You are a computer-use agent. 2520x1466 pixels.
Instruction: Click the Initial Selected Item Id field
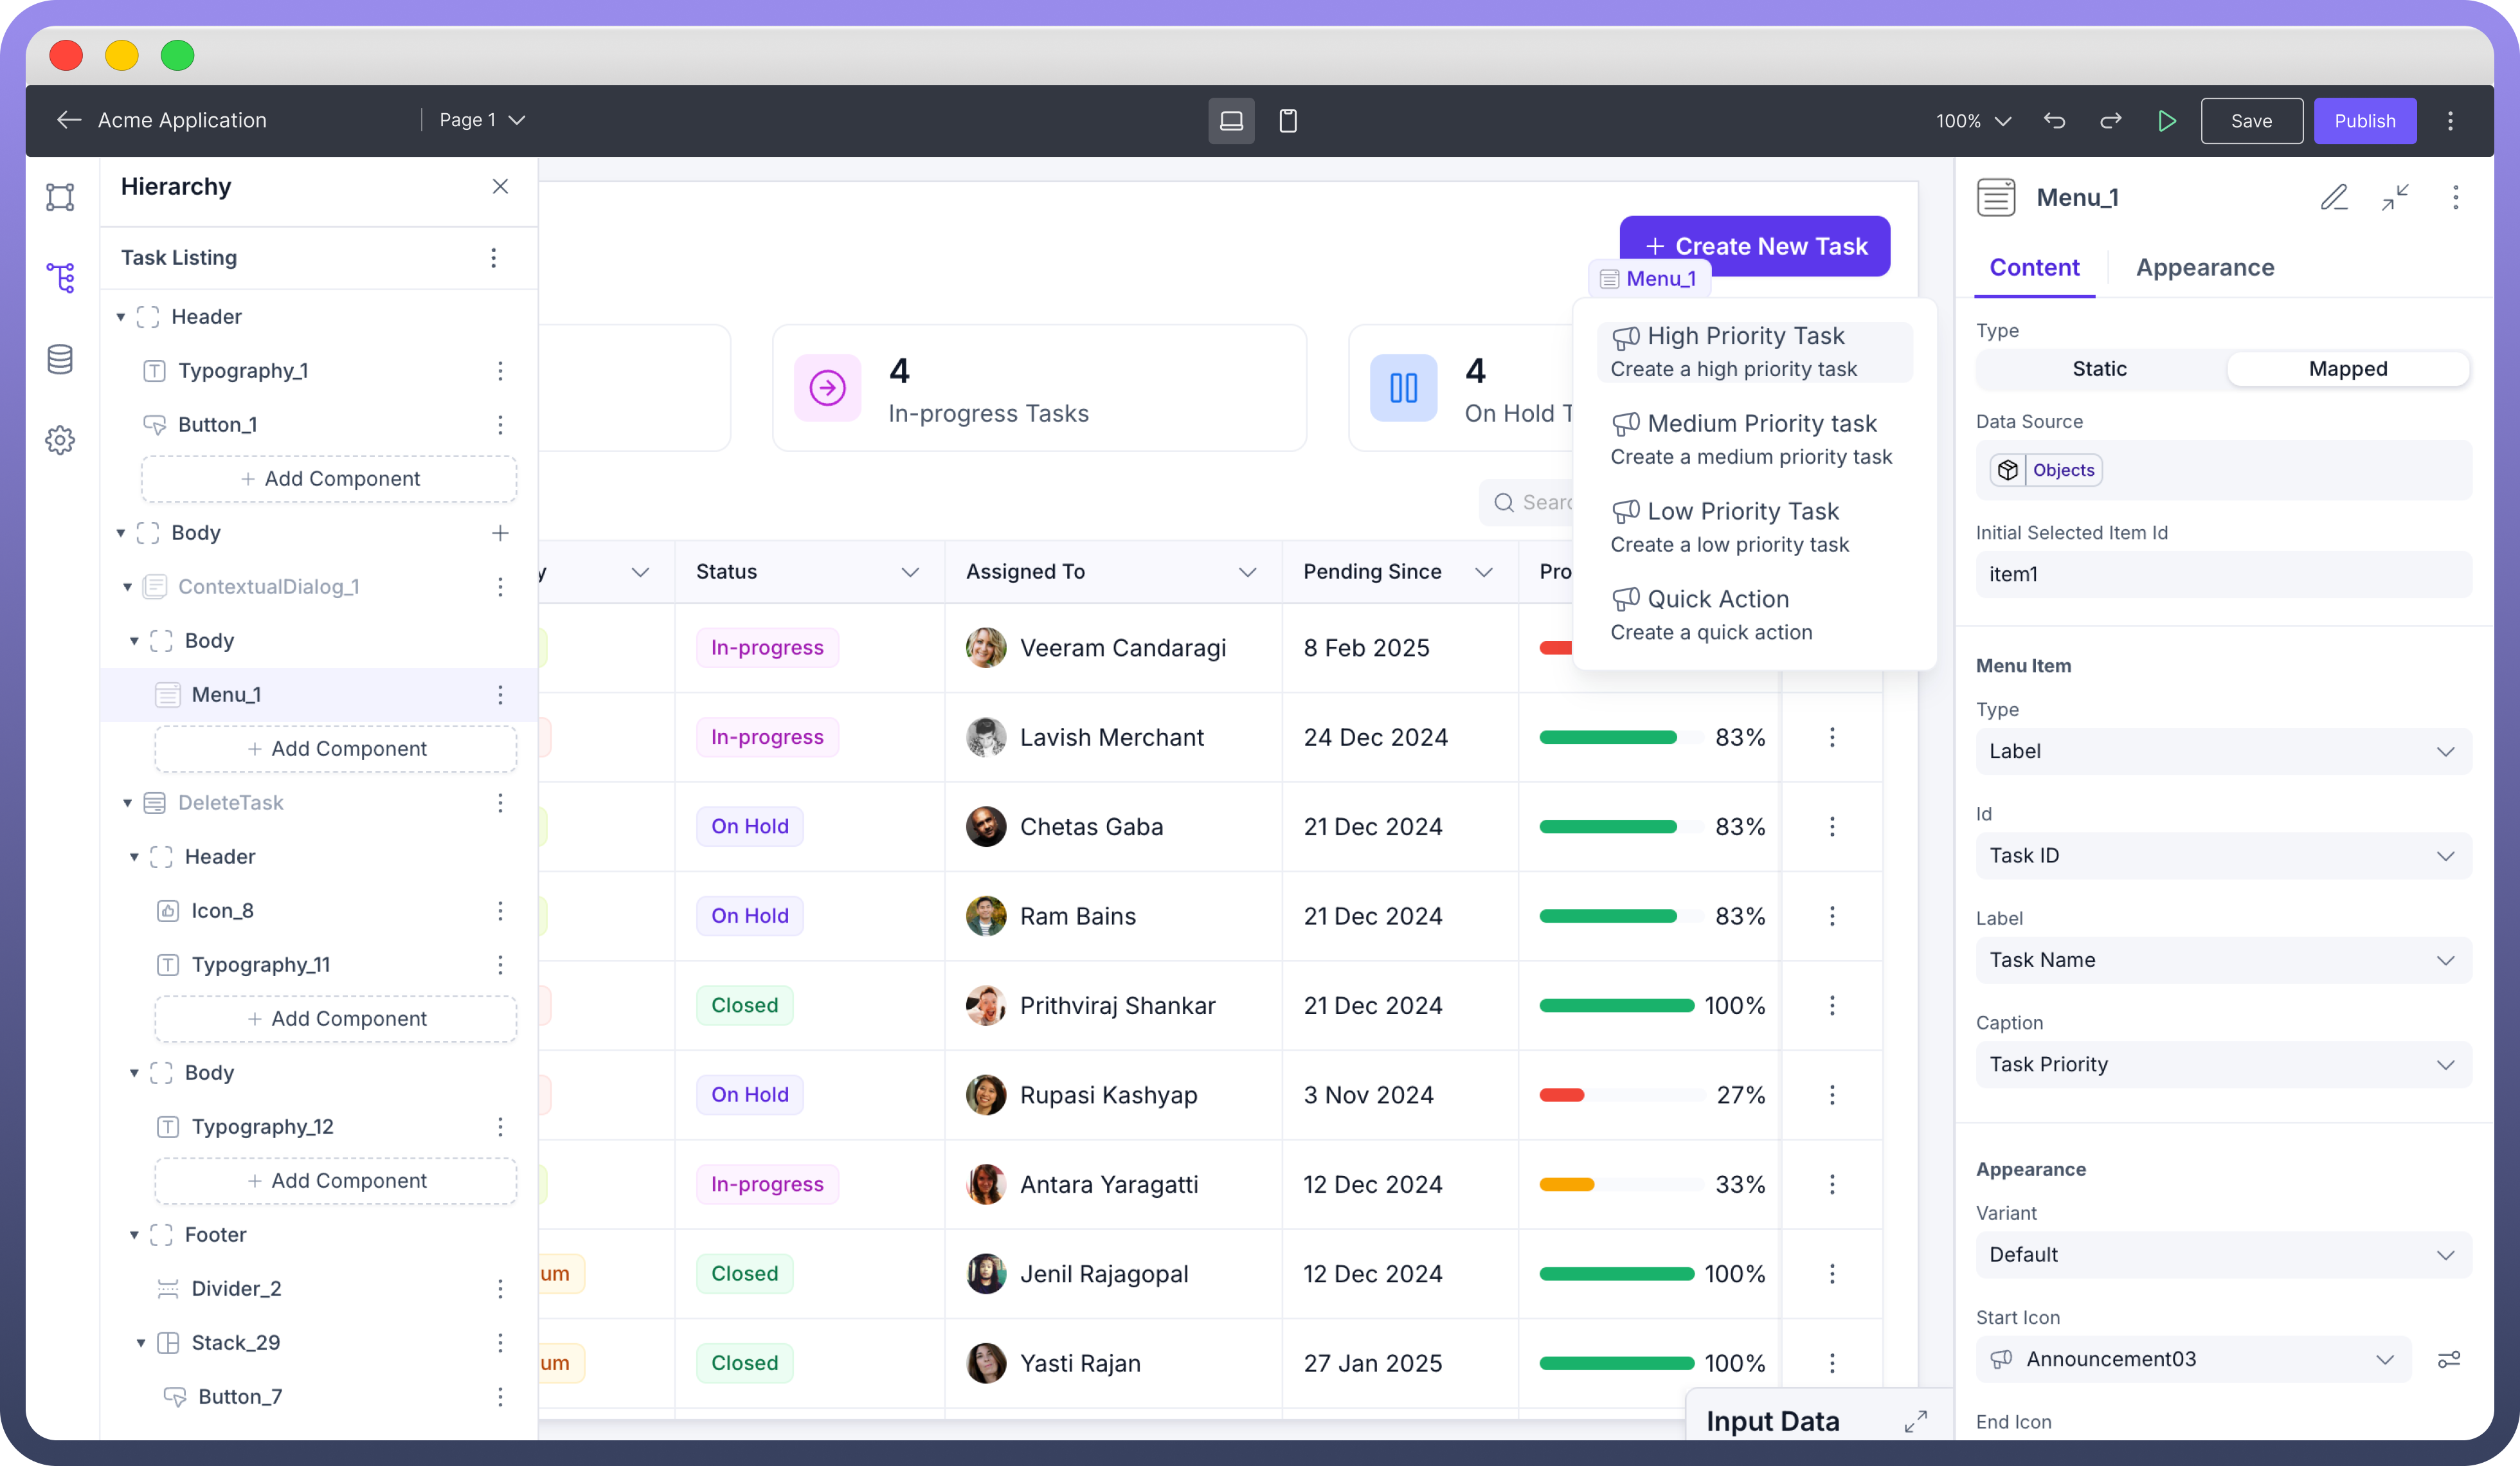[2223, 574]
